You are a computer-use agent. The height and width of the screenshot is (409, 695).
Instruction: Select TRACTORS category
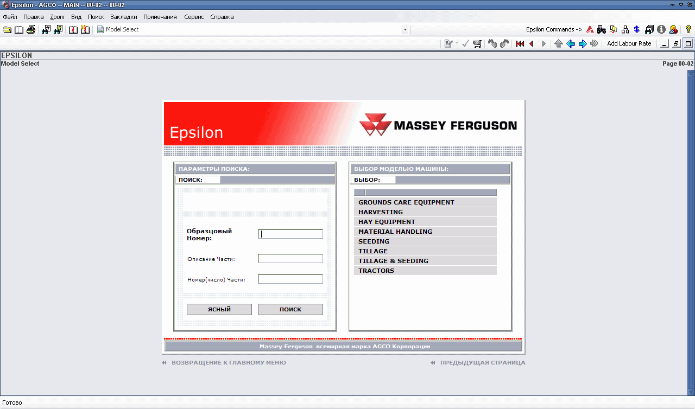pyautogui.click(x=425, y=271)
